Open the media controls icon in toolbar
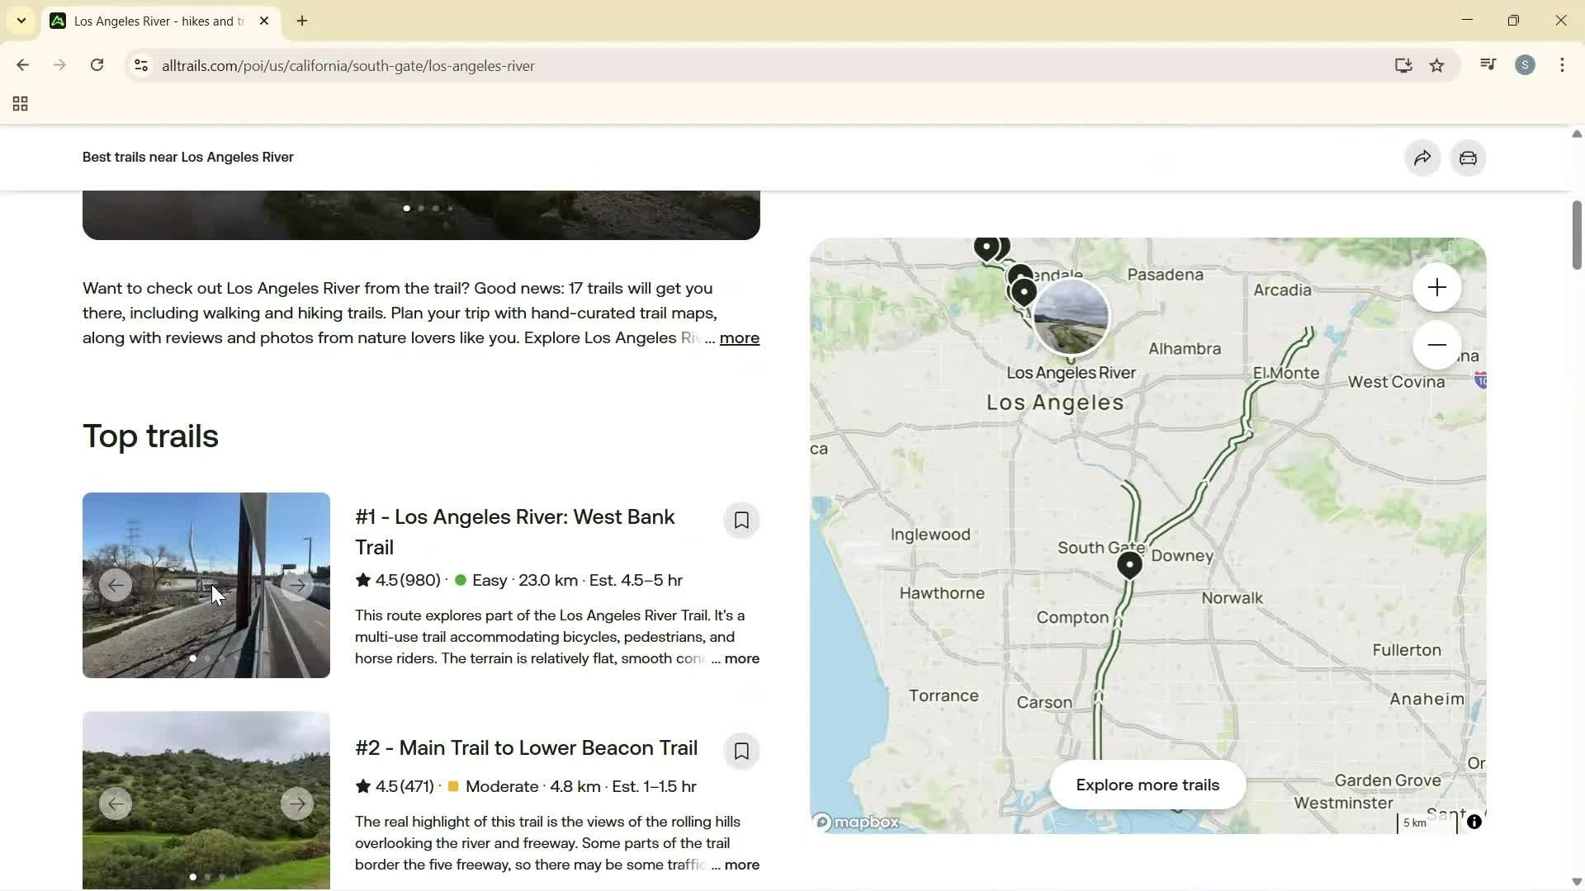This screenshot has width=1585, height=891. 1487,64
